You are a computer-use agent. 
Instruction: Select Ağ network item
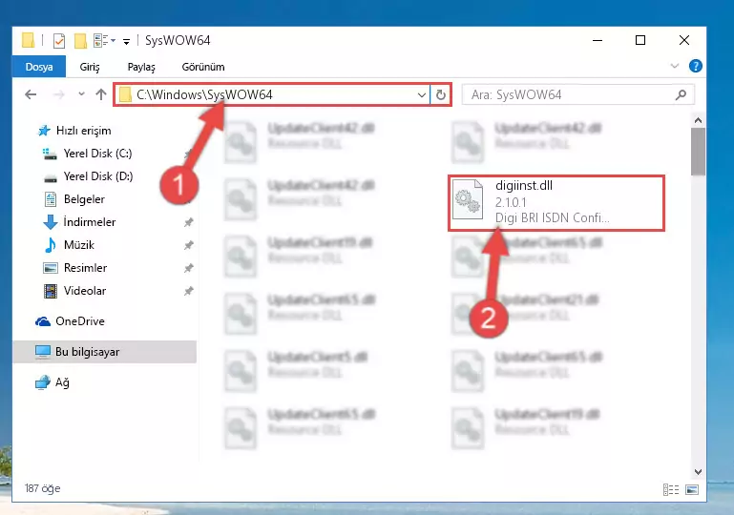tap(62, 382)
